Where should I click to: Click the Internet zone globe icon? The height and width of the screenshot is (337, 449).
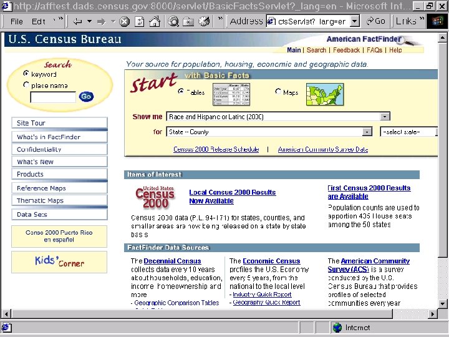click(337, 327)
